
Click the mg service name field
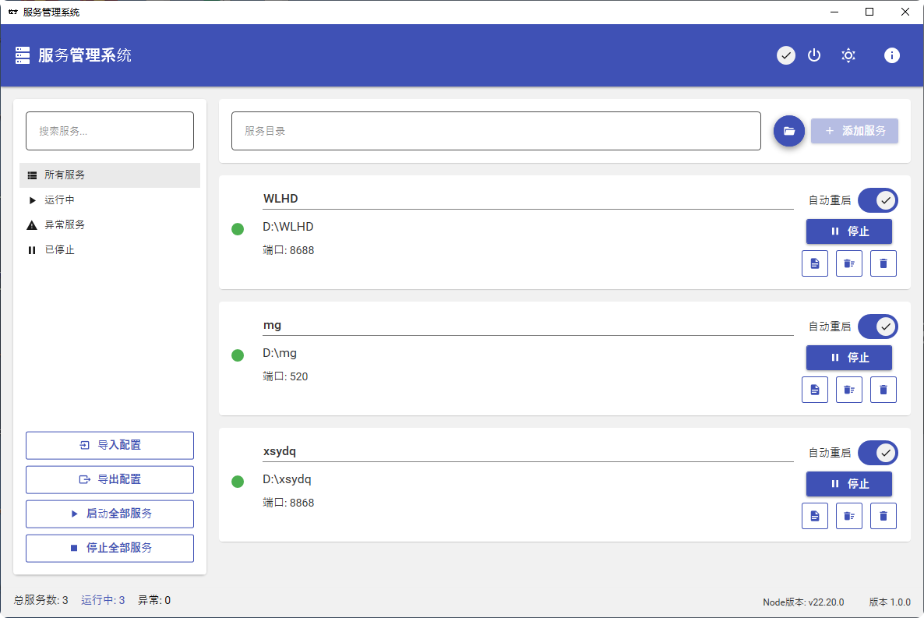point(528,325)
